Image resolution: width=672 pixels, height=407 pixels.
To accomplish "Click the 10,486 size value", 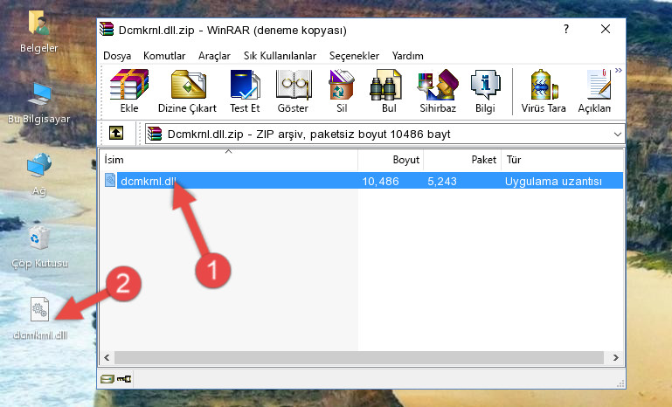I will [381, 181].
